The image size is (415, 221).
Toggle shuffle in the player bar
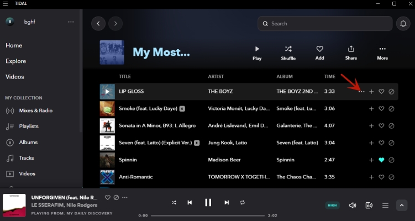[174, 202]
